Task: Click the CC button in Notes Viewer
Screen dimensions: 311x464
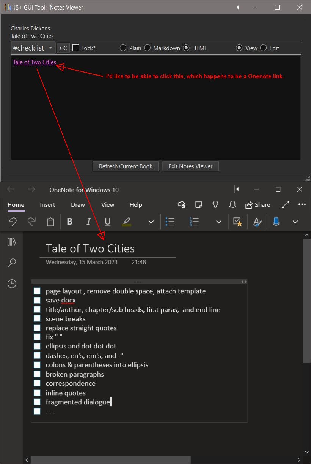Action: 63,48
